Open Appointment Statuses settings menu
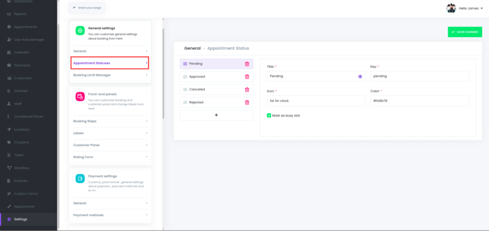This screenshot has width=489, height=231. click(x=110, y=63)
